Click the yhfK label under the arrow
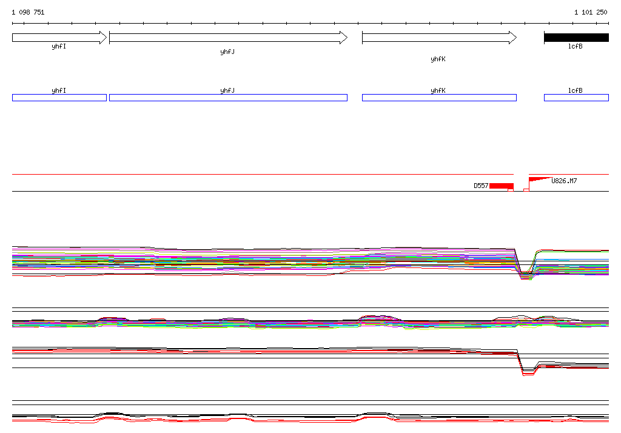Viewport: 621px width, 433px height. pos(438,59)
